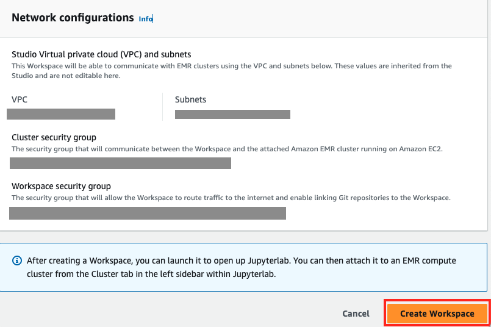Click the Workspace security group description text
Image resolution: width=491 pixels, height=327 pixels.
231,198
